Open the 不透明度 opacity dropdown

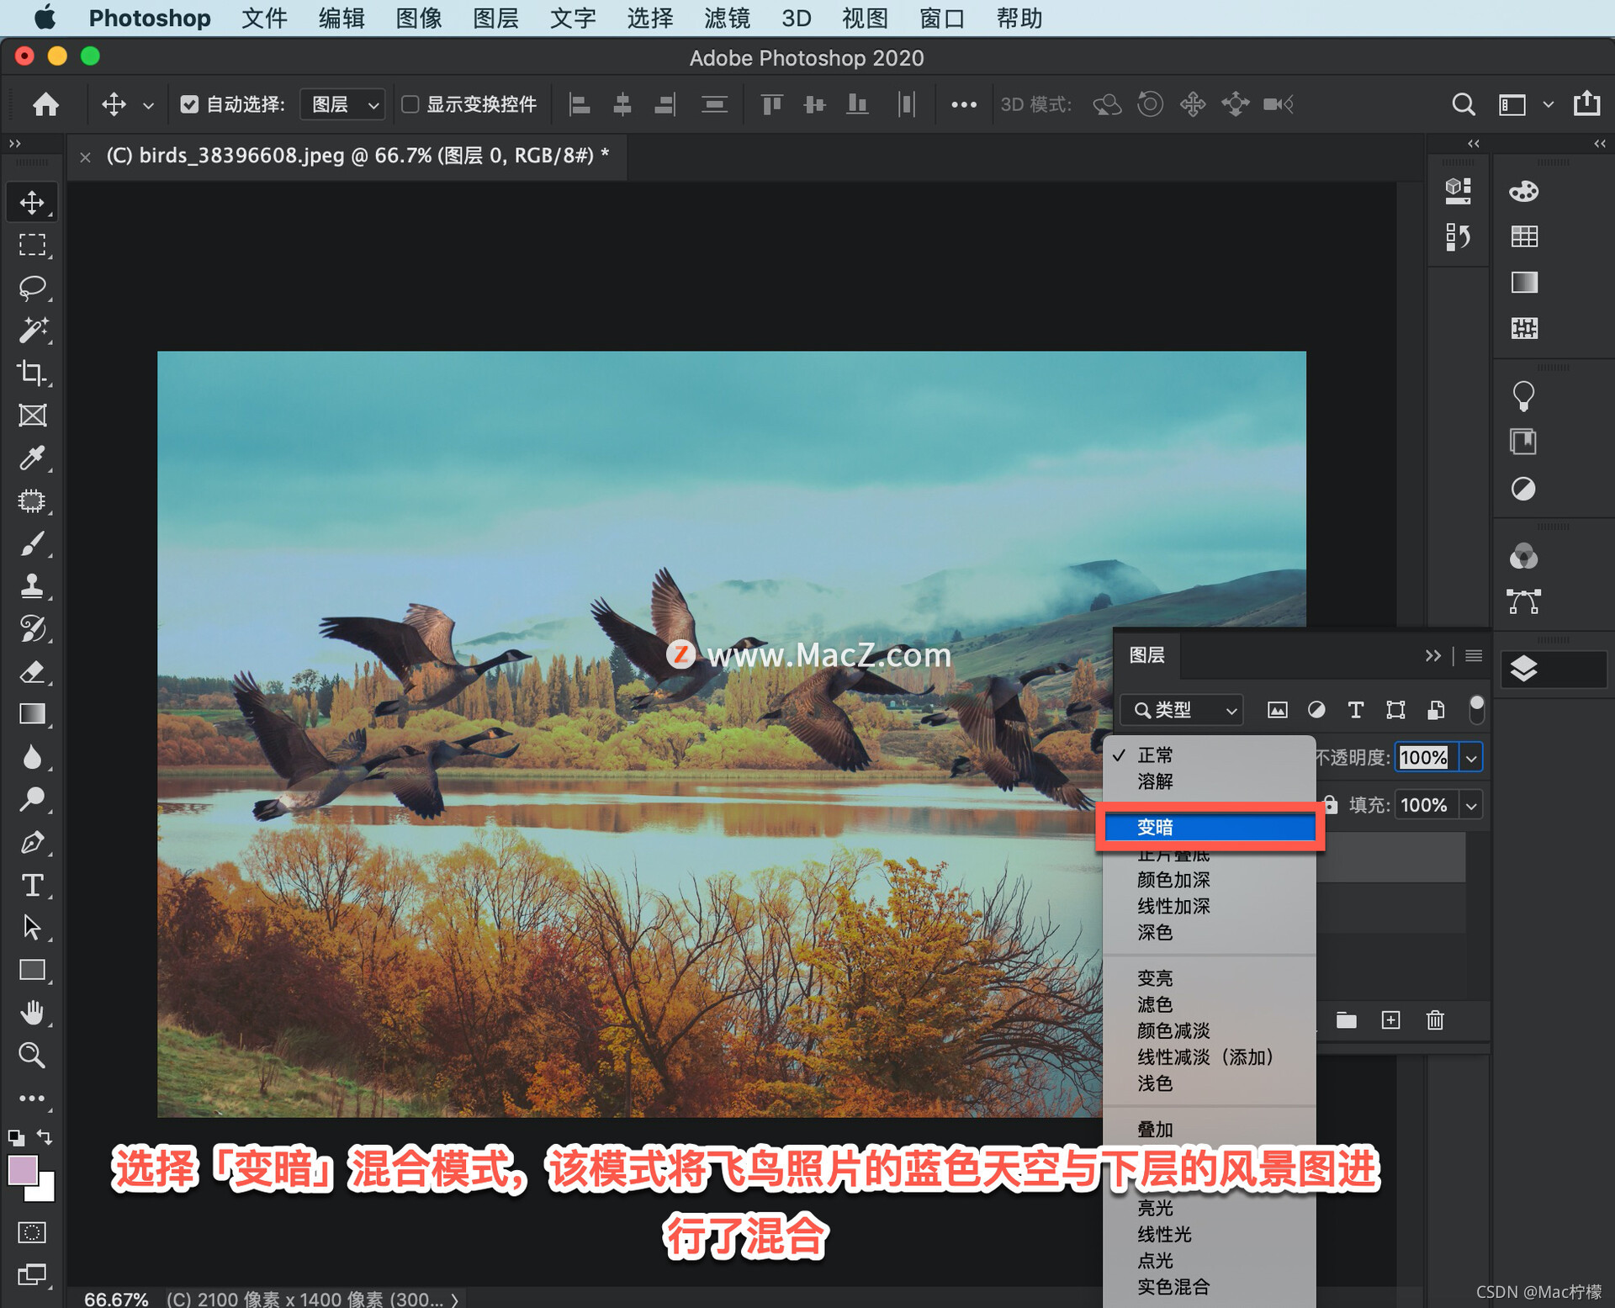click(x=1470, y=757)
